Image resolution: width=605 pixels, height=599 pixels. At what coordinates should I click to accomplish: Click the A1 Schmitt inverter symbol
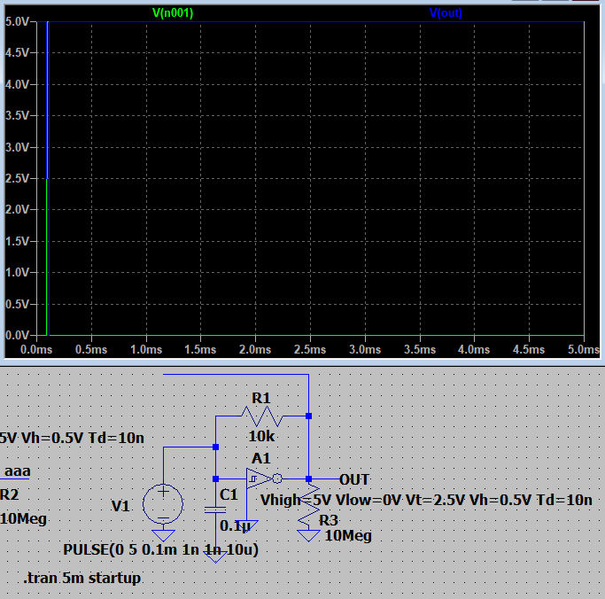click(x=260, y=479)
